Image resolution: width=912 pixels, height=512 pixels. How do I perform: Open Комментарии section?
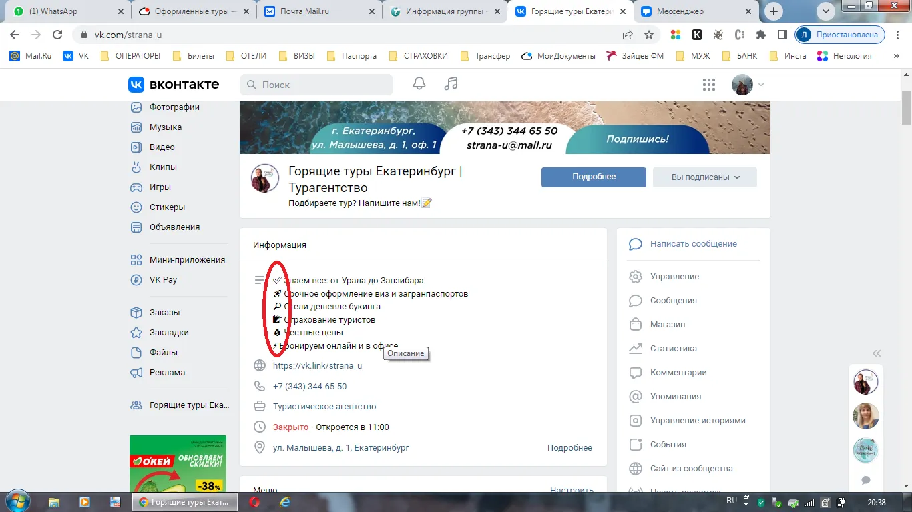[668, 373]
